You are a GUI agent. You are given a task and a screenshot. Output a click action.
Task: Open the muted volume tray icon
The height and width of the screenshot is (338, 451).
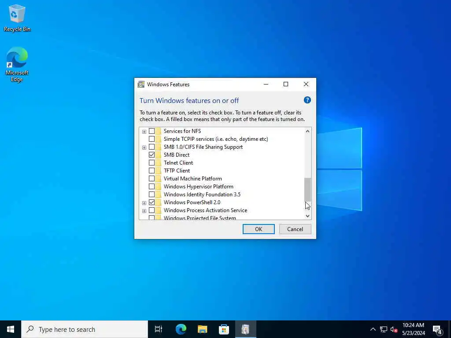(394, 329)
